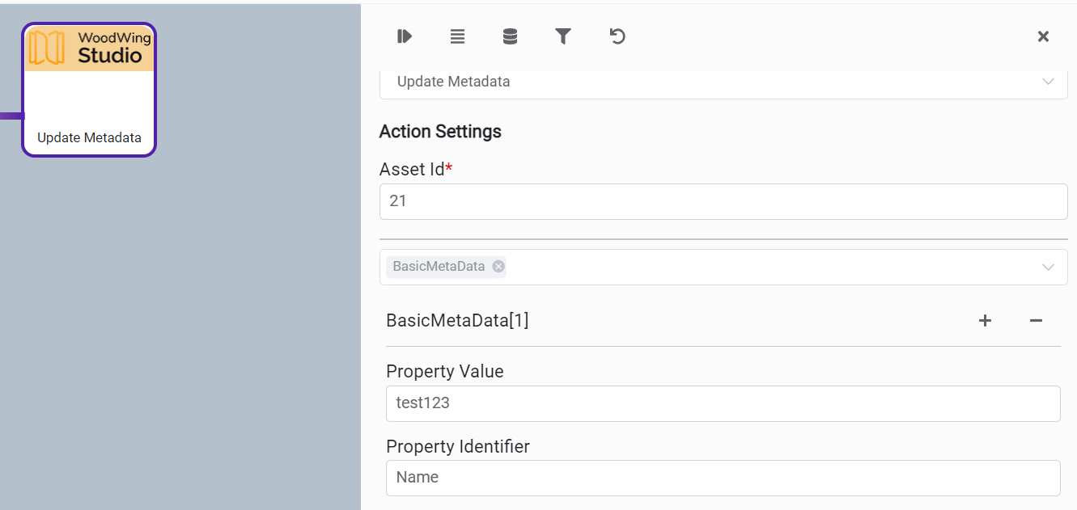Click the BasicMetaData chip text in selector

[x=439, y=267]
